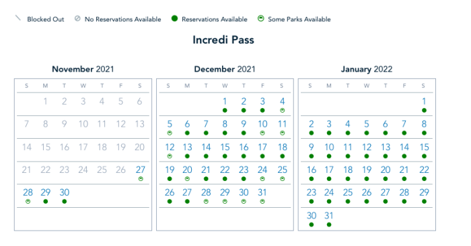
Task: Click the December 2021 month heading
Action: 225,69
